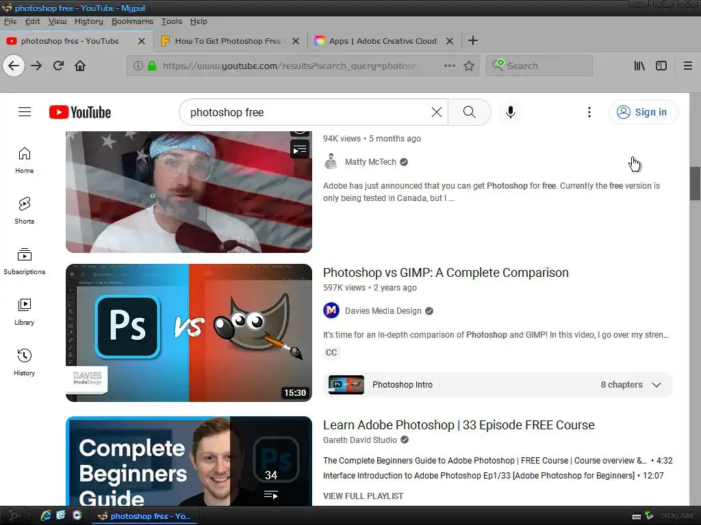Open Matty McTech channel name
Viewport: 701px width, 525px height.
pos(370,162)
